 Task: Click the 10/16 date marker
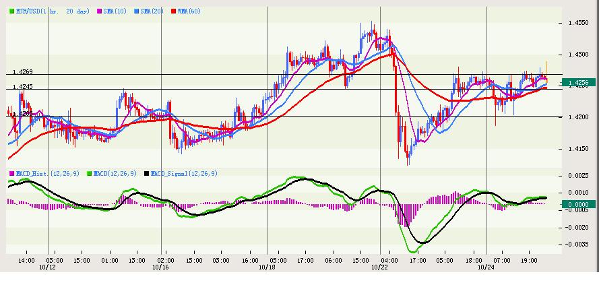click(x=160, y=267)
